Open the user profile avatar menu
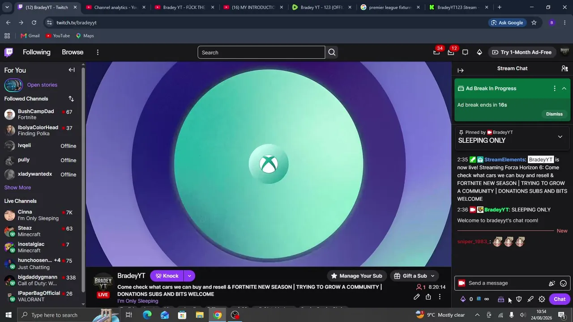 564,52
